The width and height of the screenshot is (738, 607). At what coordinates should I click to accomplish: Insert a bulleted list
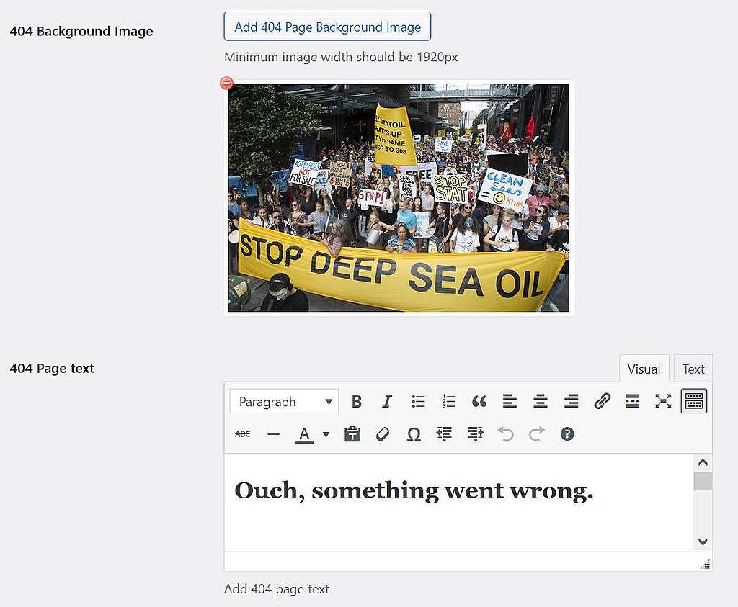[x=418, y=402]
